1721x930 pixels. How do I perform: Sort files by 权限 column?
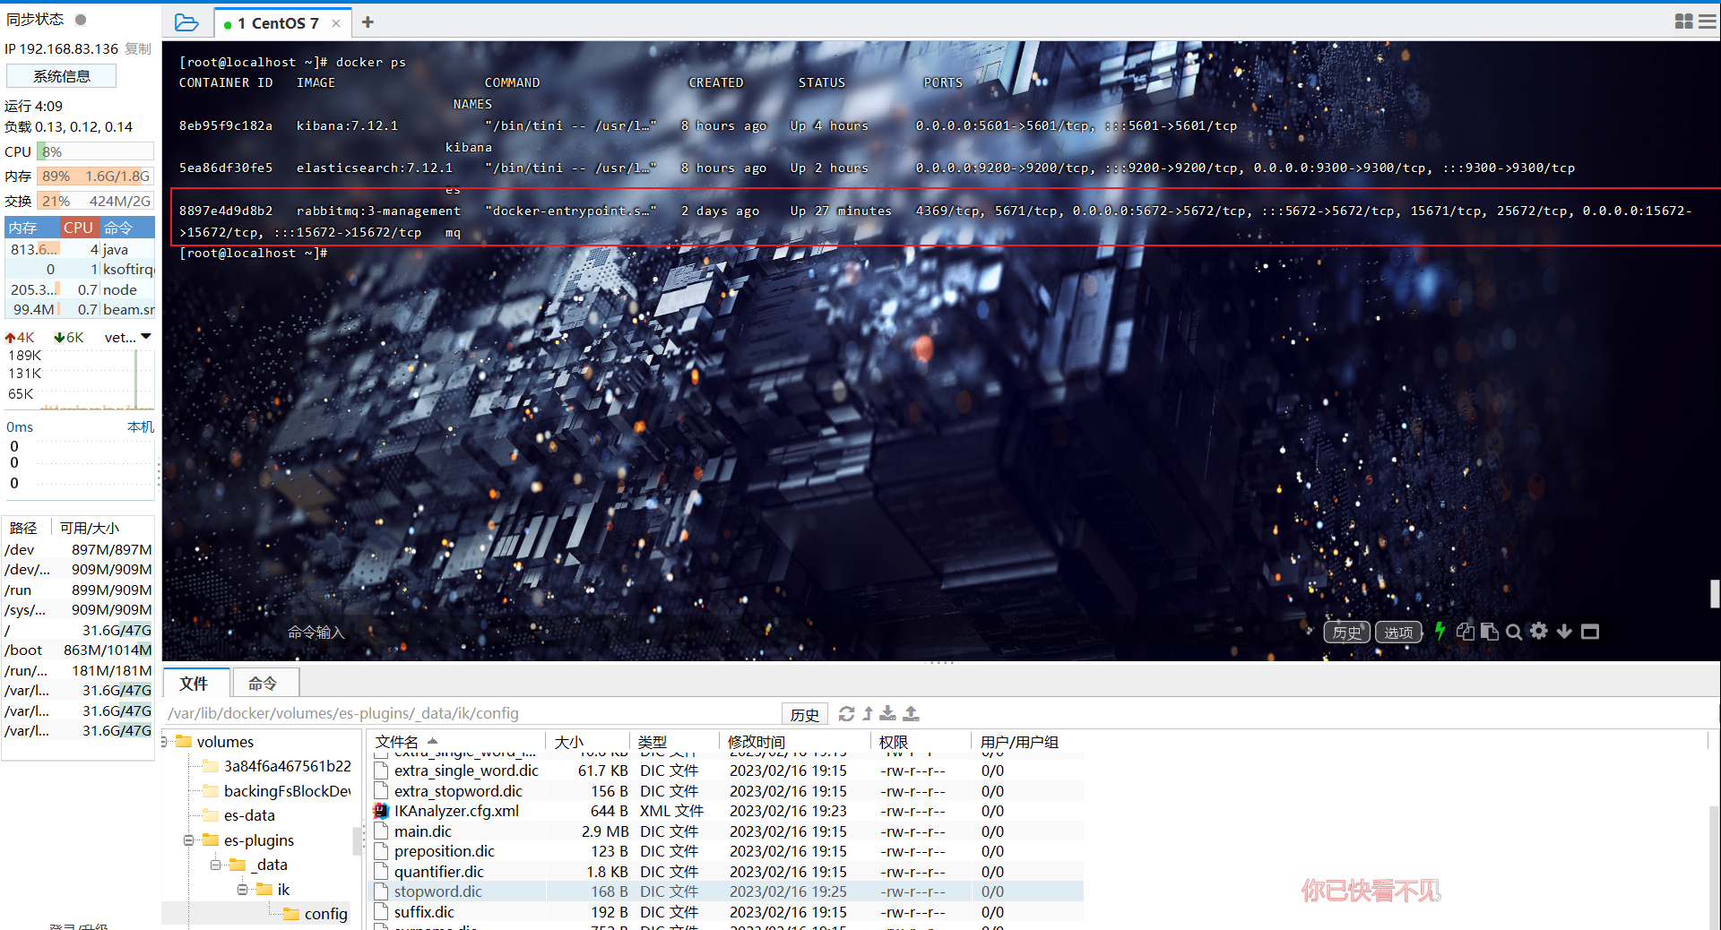[x=921, y=742]
